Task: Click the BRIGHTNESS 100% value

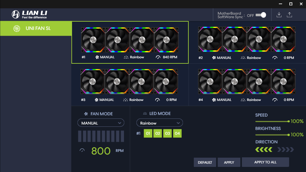Action: [x=297, y=135]
